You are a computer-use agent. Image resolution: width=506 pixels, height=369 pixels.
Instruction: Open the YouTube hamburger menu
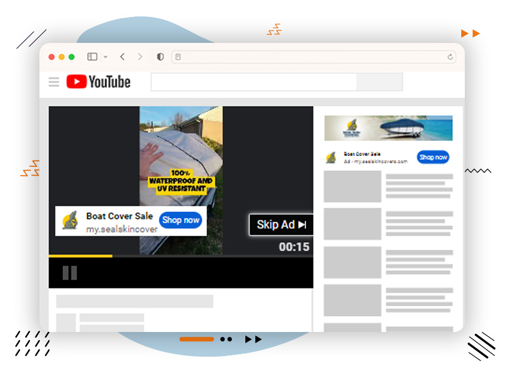54,82
